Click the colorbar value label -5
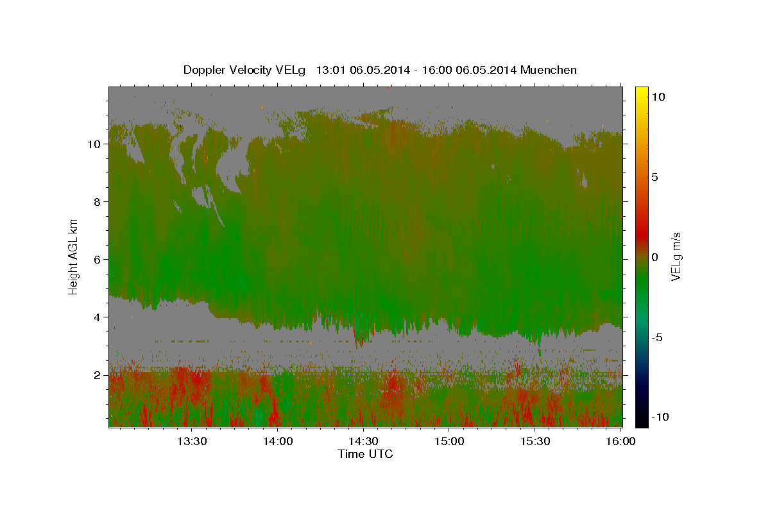This screenshot has height=513, width=770. click(658, 337)
